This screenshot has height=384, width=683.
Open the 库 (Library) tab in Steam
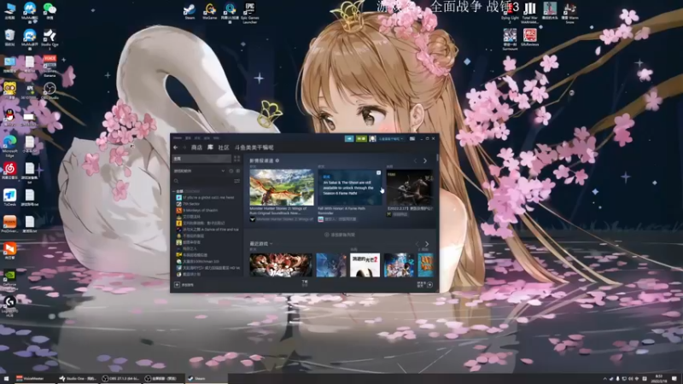coord(210,148)
